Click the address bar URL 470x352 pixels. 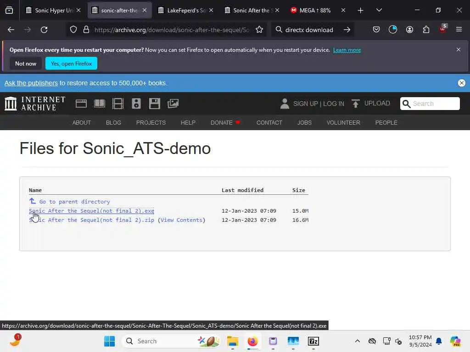[172, 30]
